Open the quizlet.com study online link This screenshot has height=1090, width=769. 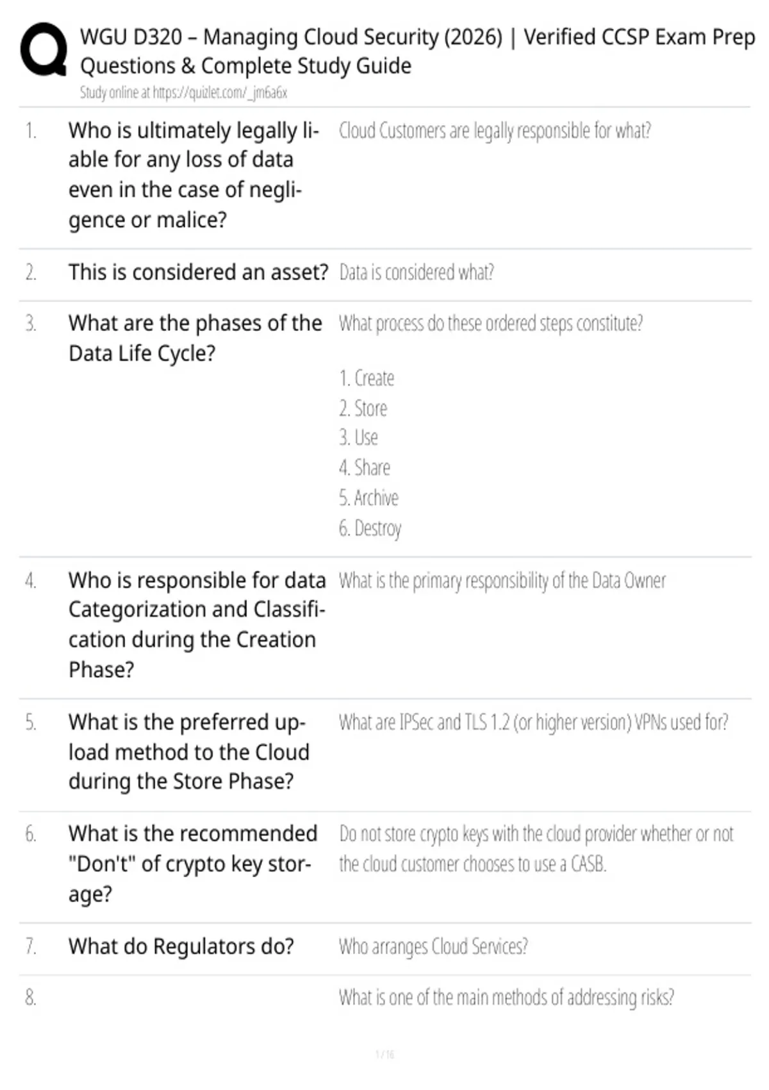[x=183, y=93]
